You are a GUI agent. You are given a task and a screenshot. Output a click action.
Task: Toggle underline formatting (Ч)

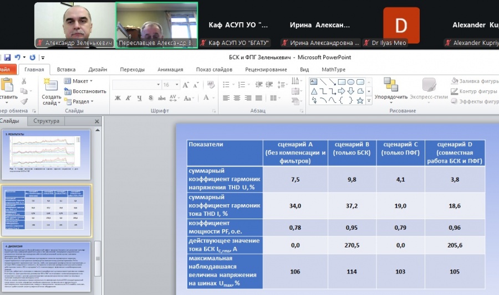(140, 98)
